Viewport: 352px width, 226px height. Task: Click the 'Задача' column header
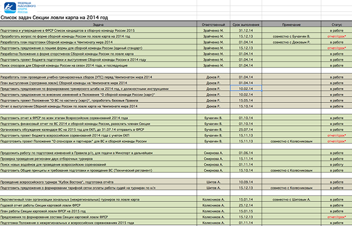(99, 25)
